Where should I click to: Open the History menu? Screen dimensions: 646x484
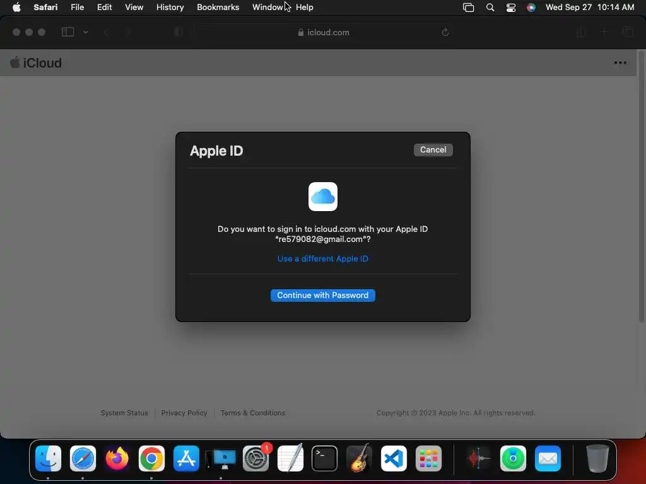[x=170, y=8]
